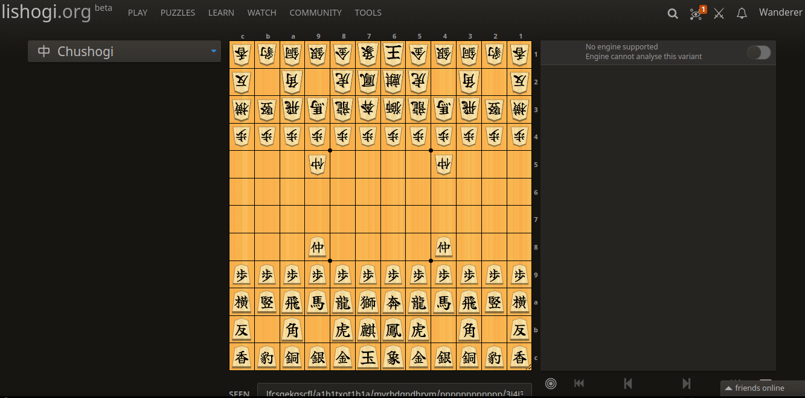The image size is (805, 398).
Task: Select the bottom player's Phoenix 鳳
Action: pyautogui.click(x=393, y=330)
